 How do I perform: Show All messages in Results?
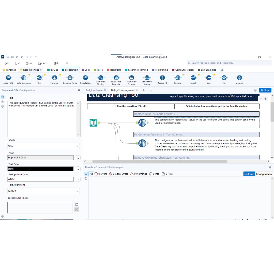(x=91, y=174)
